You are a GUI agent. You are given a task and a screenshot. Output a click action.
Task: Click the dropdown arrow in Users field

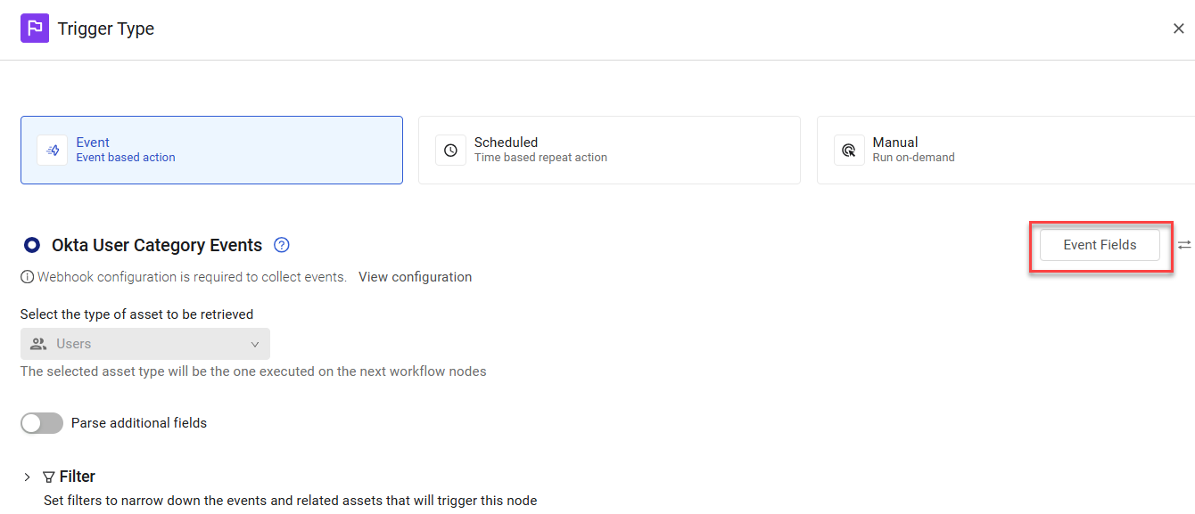coord(254,344)
